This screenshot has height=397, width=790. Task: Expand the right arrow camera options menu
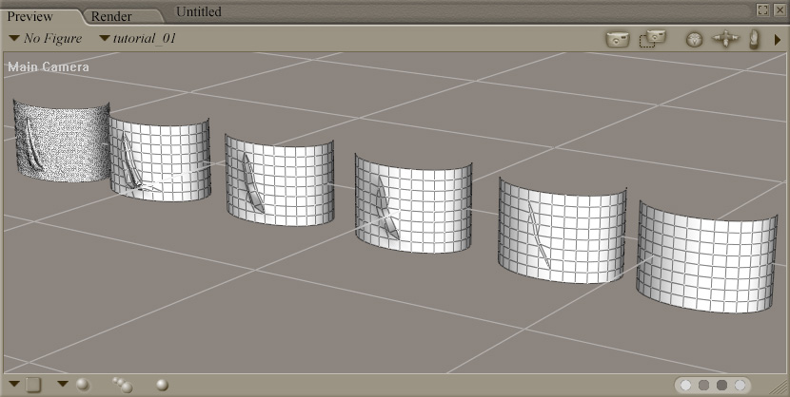tap(778, 40)
